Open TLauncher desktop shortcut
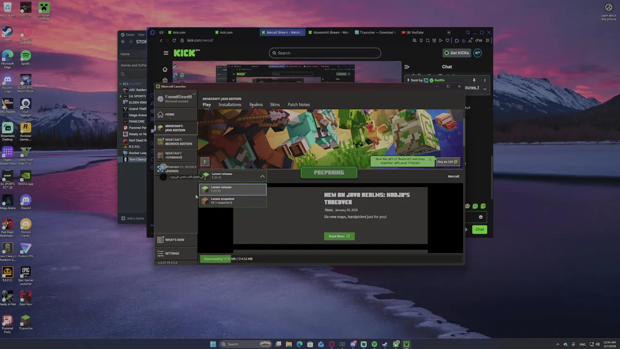The image size is (620, 349). tap(26, 323)
